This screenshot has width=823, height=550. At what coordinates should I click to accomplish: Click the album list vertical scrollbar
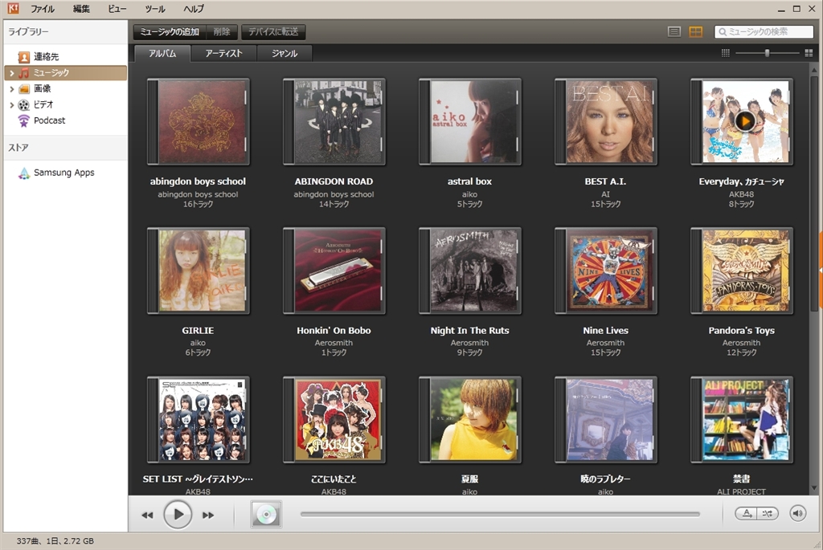pyautogui.click(x=814, y=193)
